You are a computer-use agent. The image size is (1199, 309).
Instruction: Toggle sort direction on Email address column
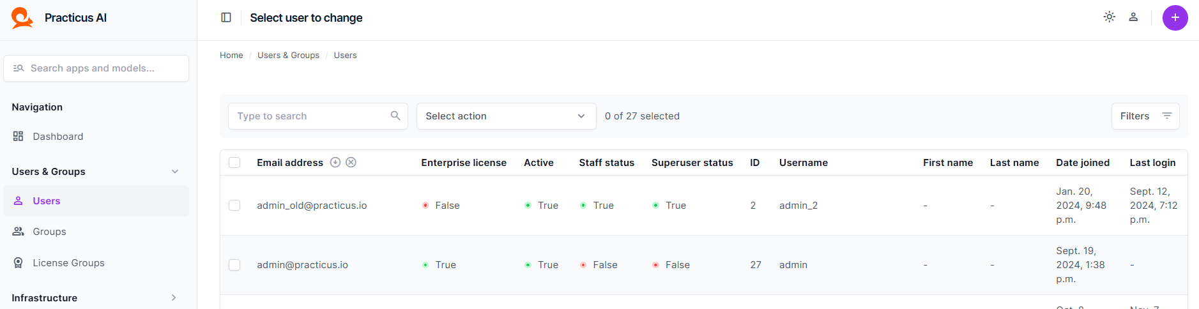335,163
